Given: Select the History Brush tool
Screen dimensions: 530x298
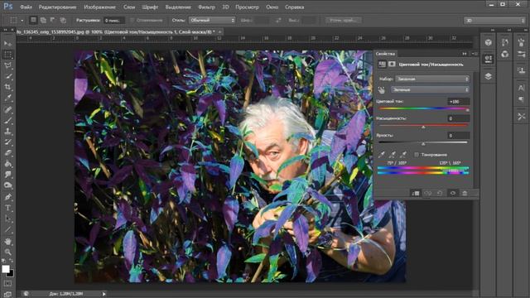Looking at the screenshot, I should pos(7,142).
